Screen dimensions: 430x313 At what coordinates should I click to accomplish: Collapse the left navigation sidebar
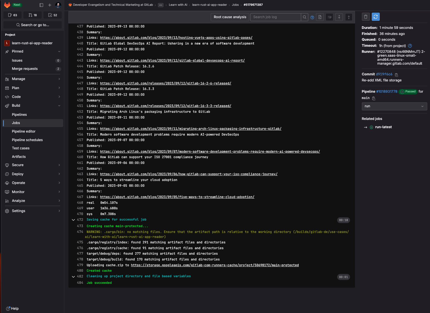point(41,5)
